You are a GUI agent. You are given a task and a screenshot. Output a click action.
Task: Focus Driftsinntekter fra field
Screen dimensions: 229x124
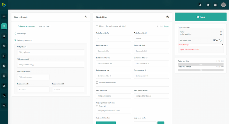(113, 63)
